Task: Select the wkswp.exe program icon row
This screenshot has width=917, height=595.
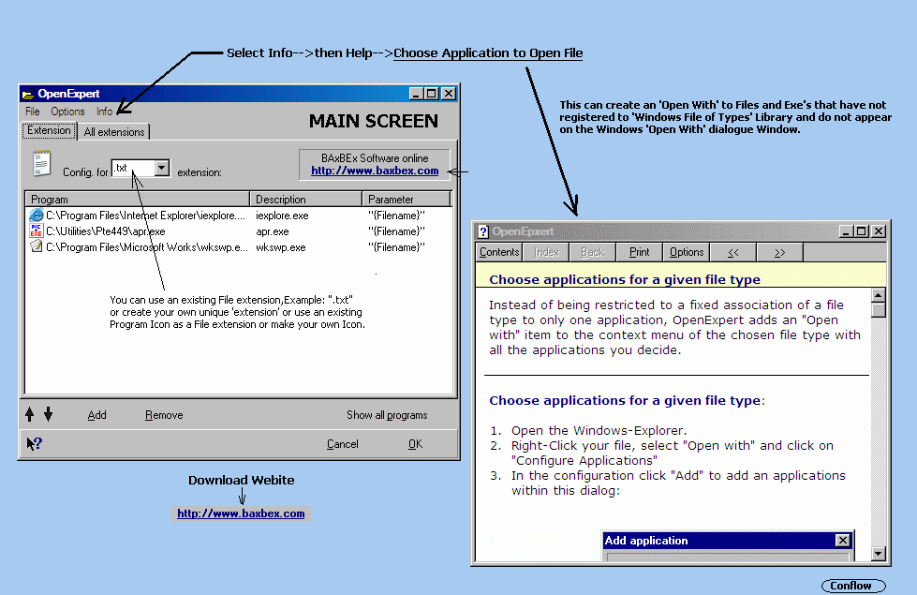Action: 37,247
